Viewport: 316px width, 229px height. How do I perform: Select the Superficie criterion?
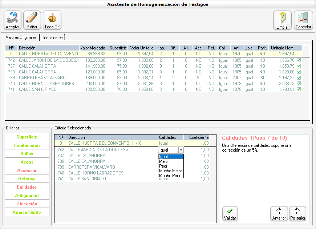point(27,137)
